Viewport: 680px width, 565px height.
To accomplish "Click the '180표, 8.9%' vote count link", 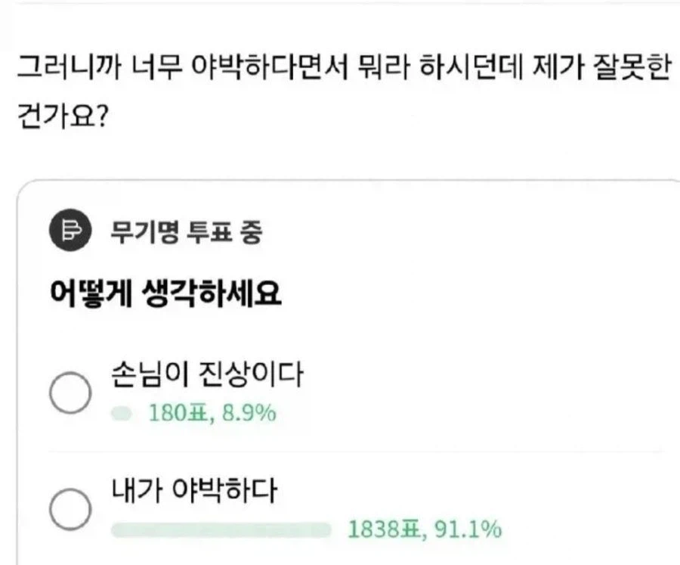I will pos(212,412).
